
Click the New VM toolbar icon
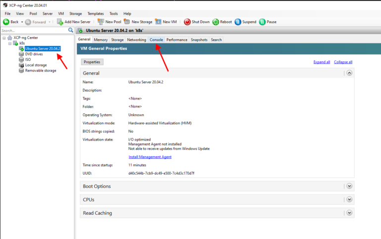[x=158, y=22]
